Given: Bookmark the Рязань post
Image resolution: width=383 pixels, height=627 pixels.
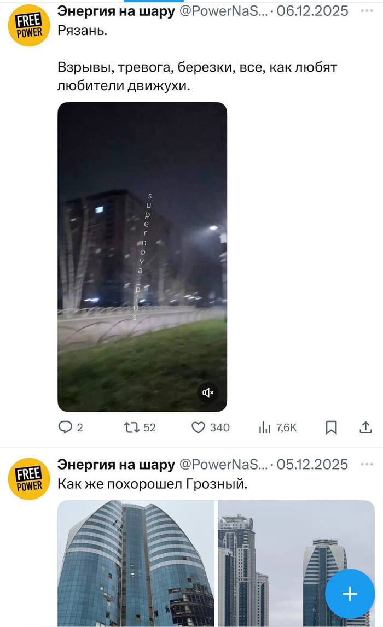Looking at the screenshot, I should [331, 427].
